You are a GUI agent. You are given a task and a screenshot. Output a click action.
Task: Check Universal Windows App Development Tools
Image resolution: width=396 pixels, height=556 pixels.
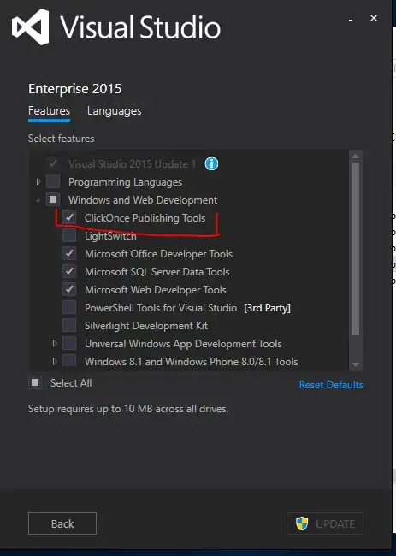69,344
